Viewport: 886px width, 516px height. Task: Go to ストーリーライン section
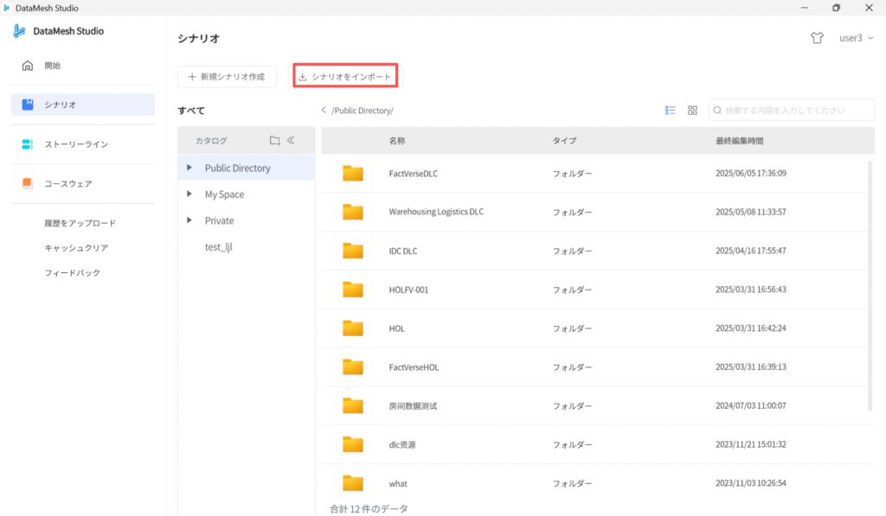coord(76,144)
